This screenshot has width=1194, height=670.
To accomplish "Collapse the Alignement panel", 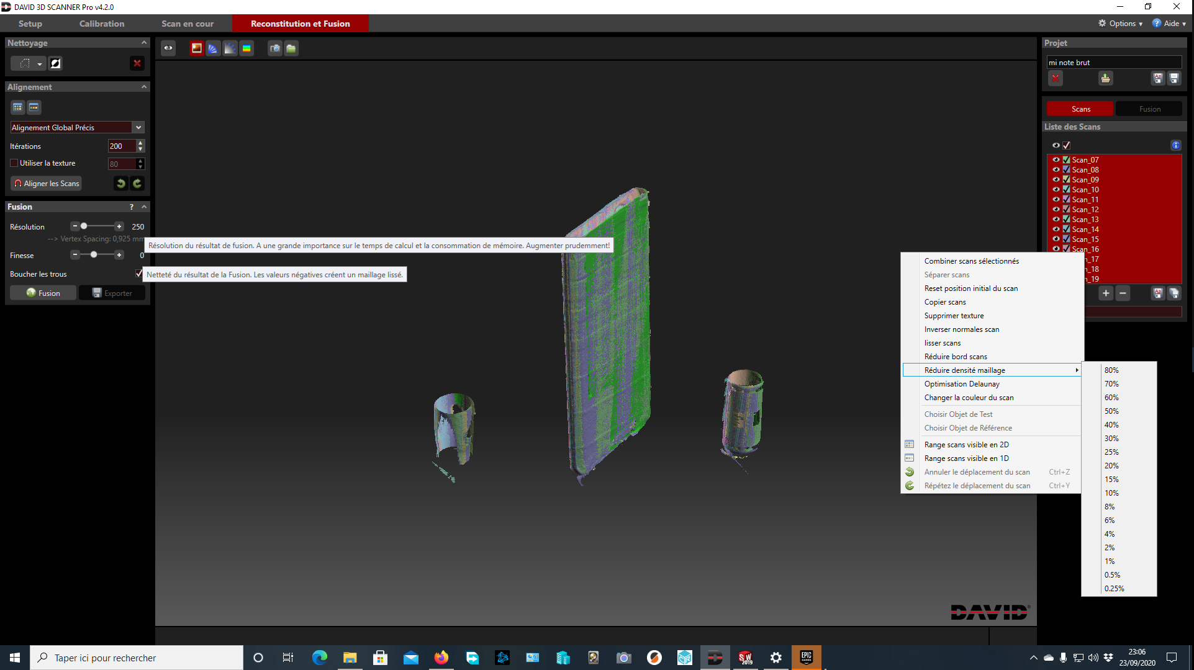I will [x=144, y=87].
